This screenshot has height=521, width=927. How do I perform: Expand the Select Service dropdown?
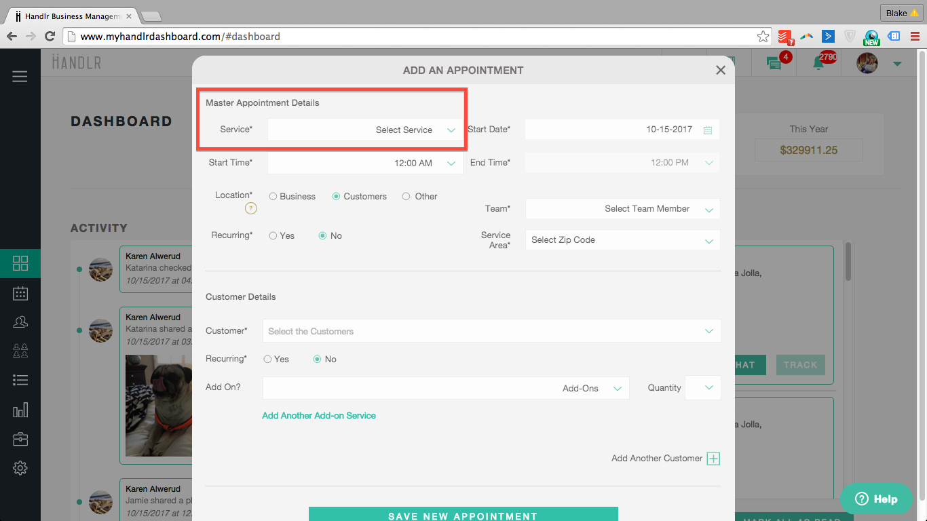click(364, 130)
